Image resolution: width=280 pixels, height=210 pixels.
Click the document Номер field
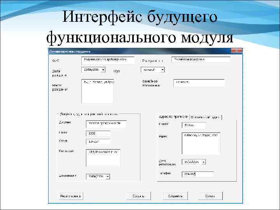coord(98,133)
